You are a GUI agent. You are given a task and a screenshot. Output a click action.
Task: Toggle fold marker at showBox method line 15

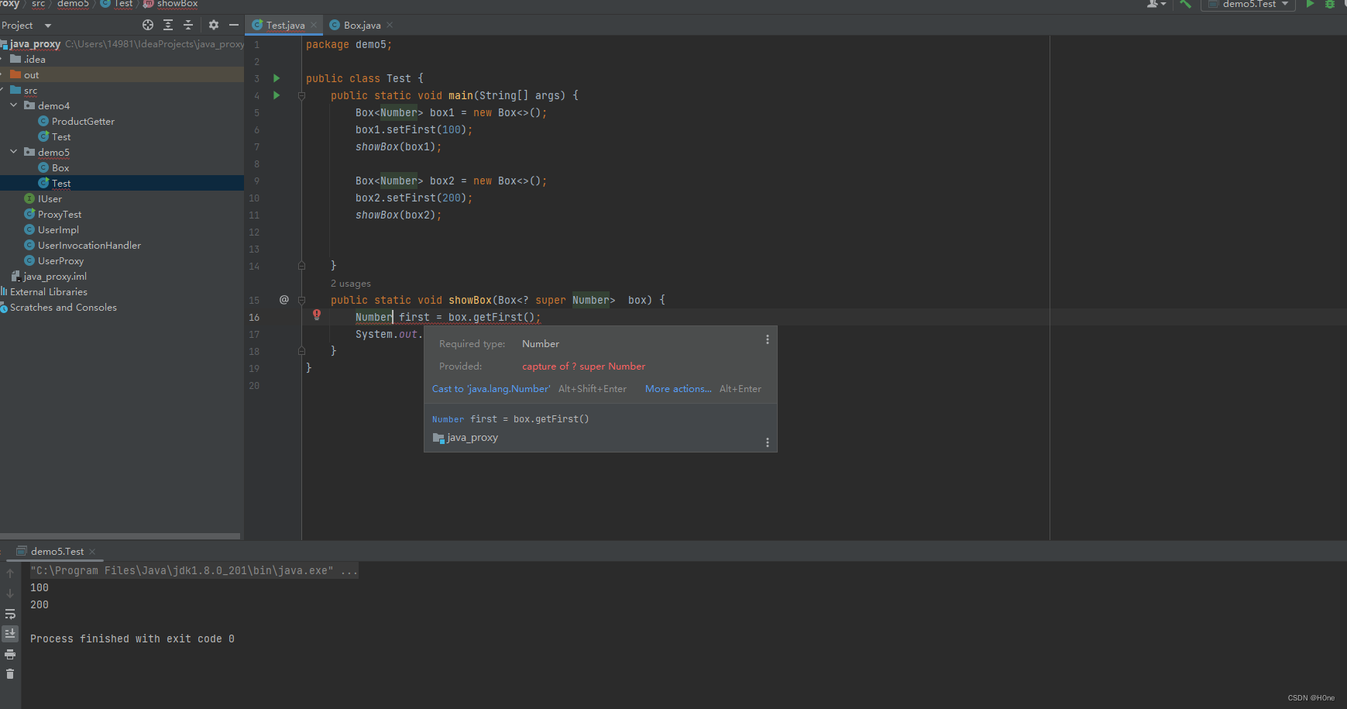pos(301,300)
